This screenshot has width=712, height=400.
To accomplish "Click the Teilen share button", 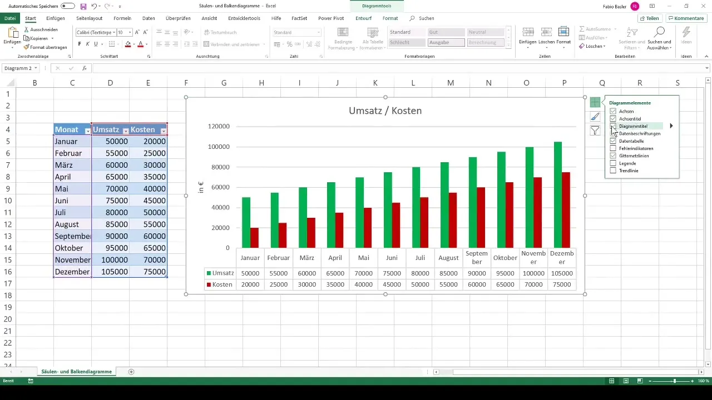I will point(649,18).
